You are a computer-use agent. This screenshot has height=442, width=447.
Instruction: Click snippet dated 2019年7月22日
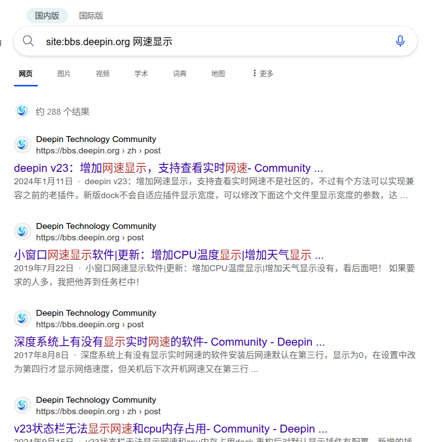215,275
